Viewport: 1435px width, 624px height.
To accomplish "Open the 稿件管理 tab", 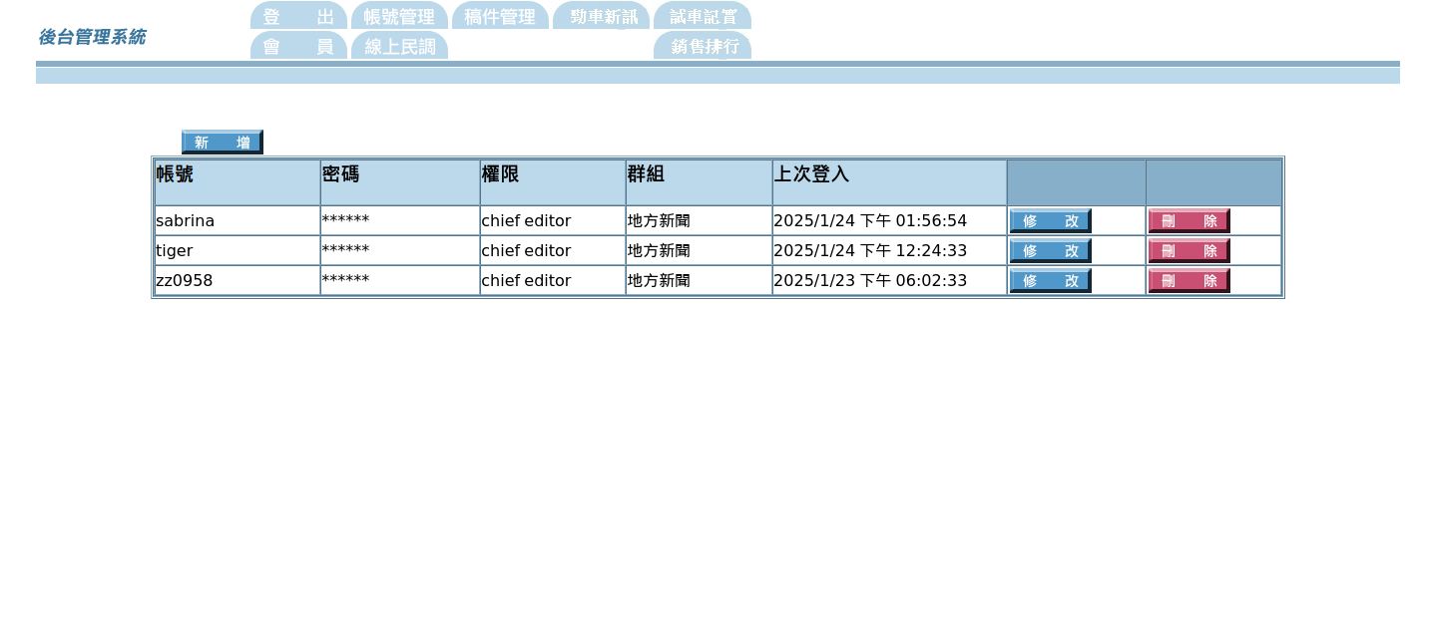I will [x=500, y=16].
